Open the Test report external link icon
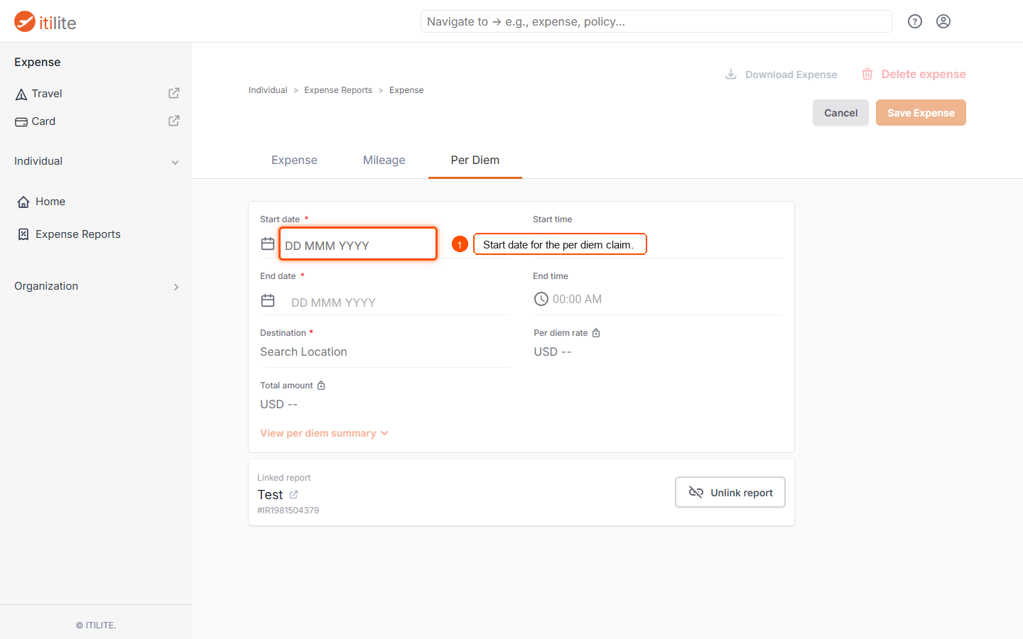1023x639 pixels. click(x=293, y=494)
